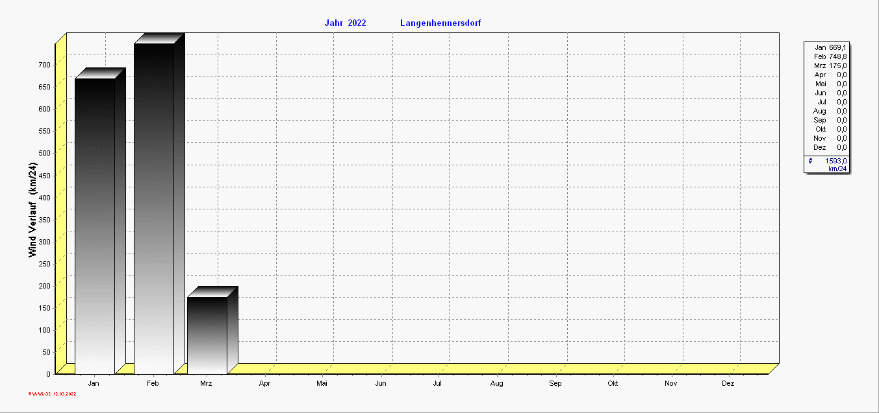This screenshot has width=879, height=413.
Task: Click the 'Feb' x-axis label
Action: (153, 384)
